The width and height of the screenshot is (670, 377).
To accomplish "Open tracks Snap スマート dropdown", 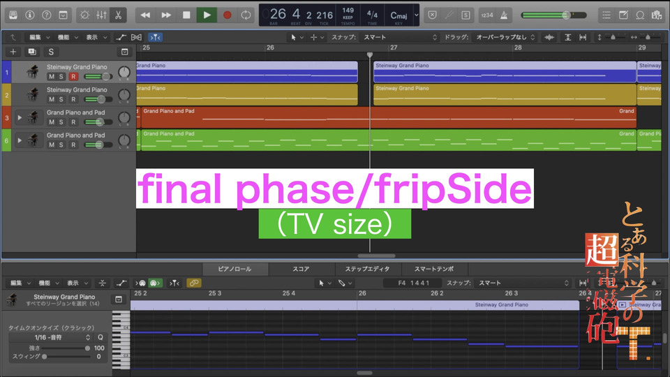I will (x=400, y=37).
